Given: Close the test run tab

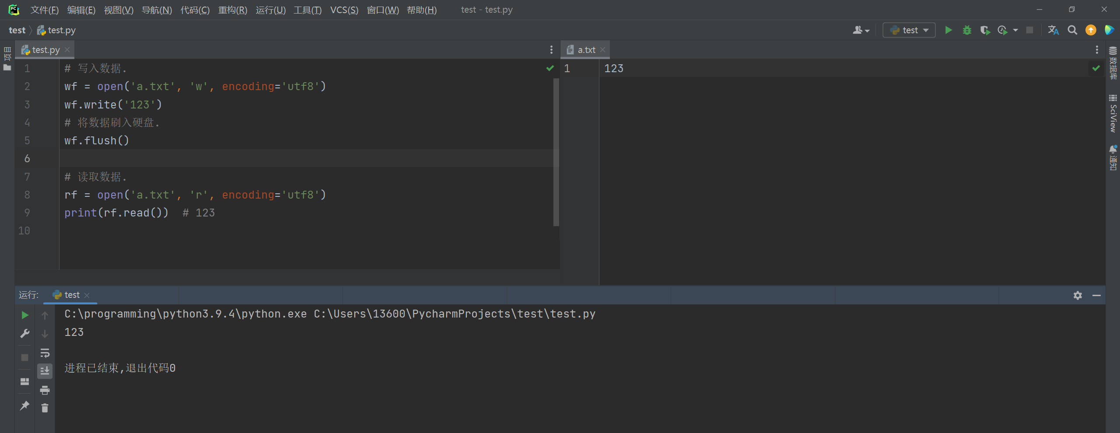Looking at the screenshot, I should click(x=87, y=295).
